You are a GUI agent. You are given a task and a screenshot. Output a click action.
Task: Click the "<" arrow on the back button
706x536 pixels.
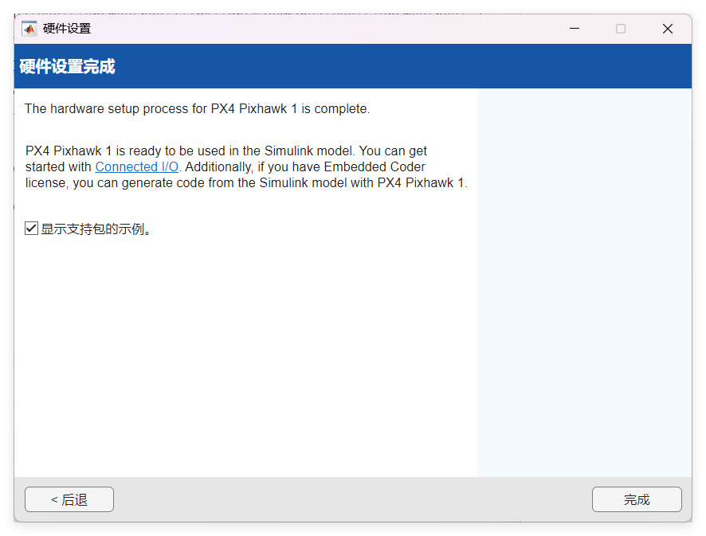tap(54, 499)
